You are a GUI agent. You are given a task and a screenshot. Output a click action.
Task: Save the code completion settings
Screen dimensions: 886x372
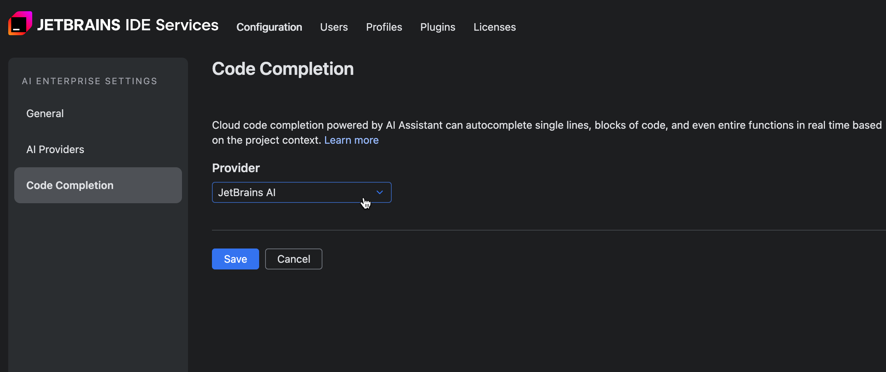pyautogui.click(x=235, y=259)
